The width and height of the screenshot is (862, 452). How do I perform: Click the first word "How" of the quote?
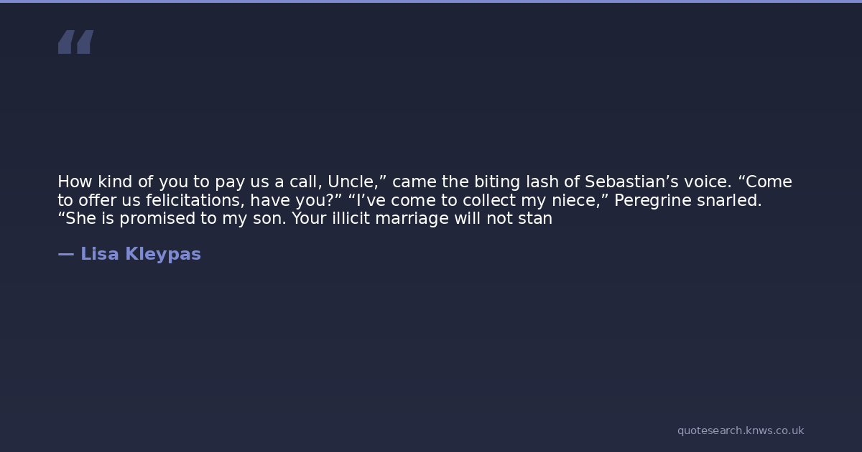click(x=71, y=182)
